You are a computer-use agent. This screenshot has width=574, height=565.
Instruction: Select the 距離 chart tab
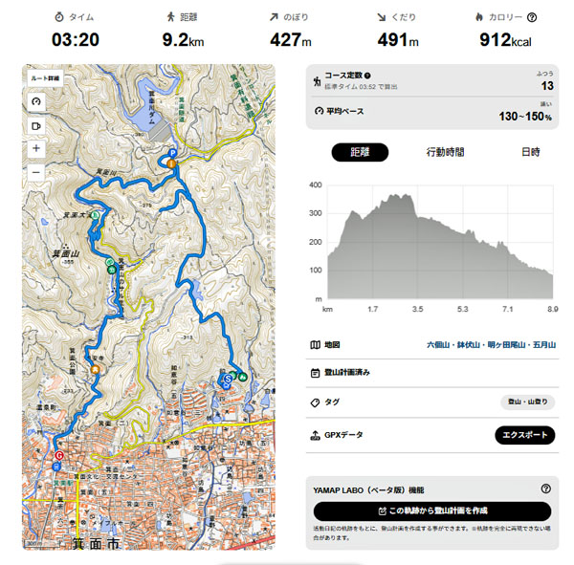click(x=360, y=152)
